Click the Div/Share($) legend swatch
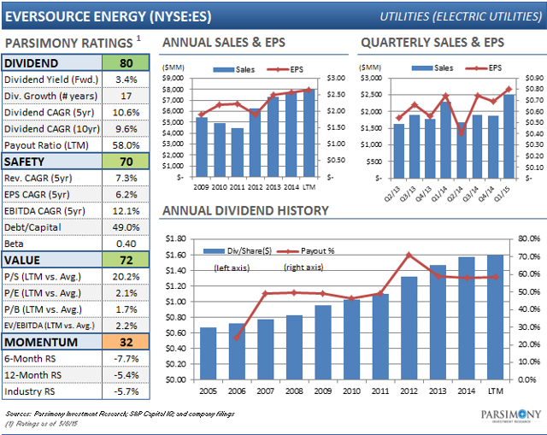547x435 pixels. 214,251
